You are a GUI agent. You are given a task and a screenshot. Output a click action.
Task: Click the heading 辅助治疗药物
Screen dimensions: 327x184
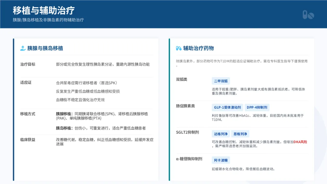(x=198, y=48)
